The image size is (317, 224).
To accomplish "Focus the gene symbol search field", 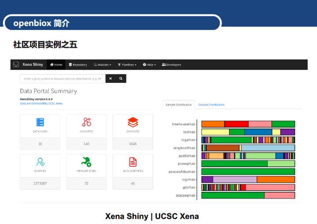I will (63, 79).
